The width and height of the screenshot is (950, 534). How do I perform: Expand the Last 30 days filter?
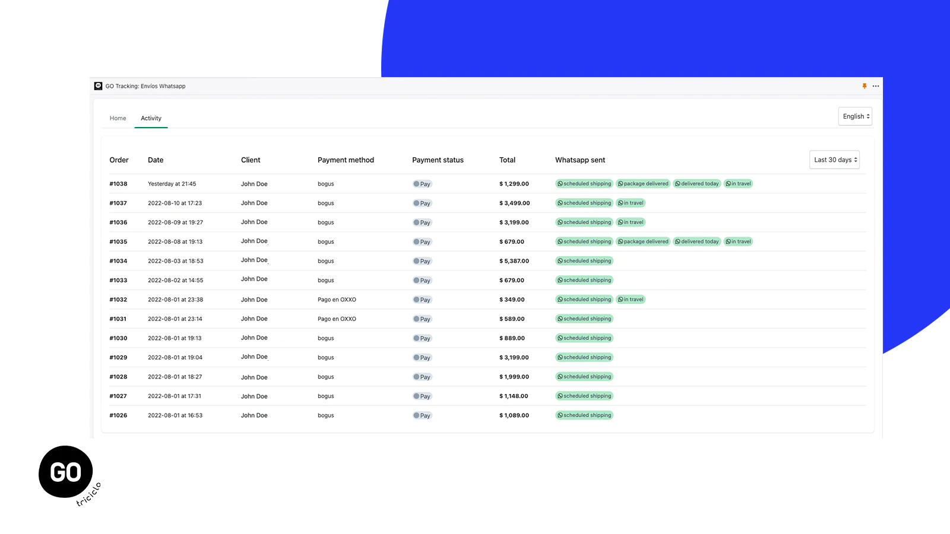point(835,160)
